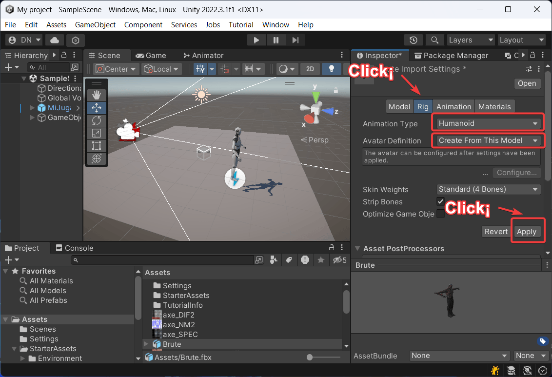The image size is (552, 377).
Task: Toggle scene lighting bulb
Action: (331, 69)
